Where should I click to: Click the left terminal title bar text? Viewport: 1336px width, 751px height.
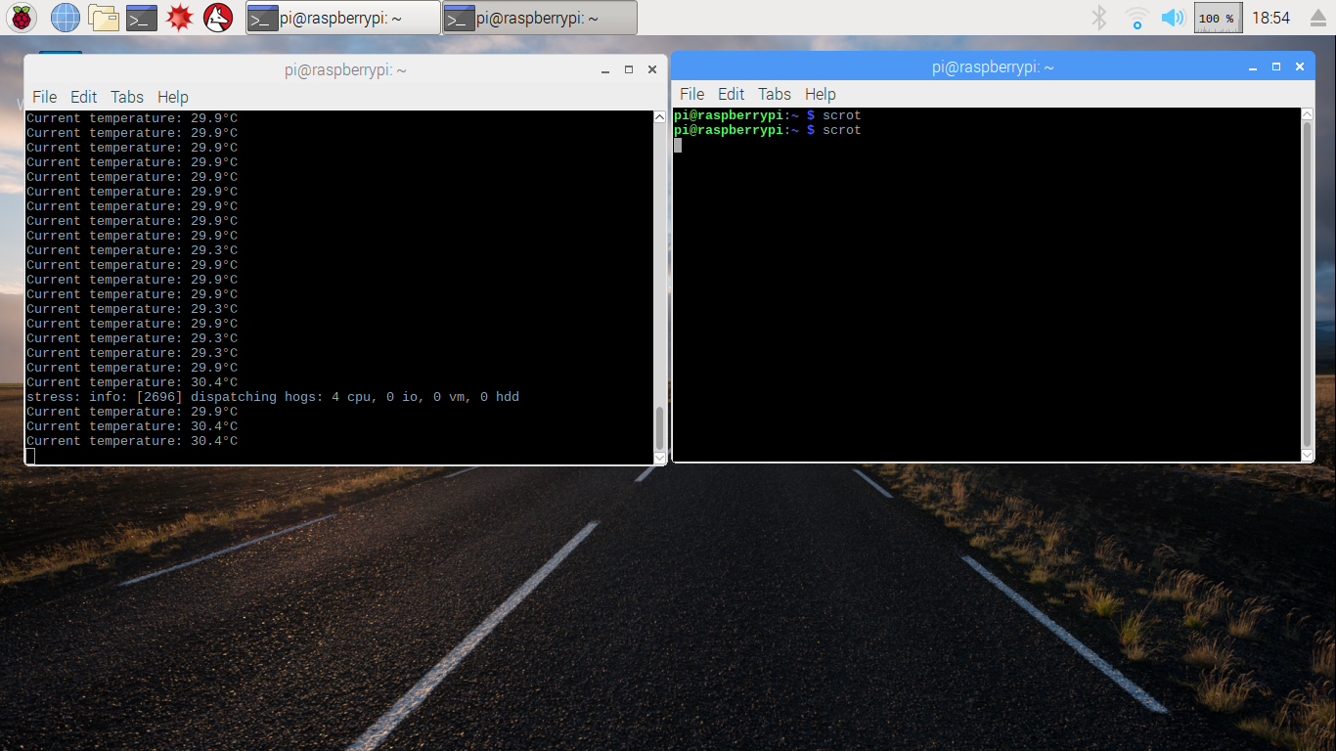click(x=345, y=70)
